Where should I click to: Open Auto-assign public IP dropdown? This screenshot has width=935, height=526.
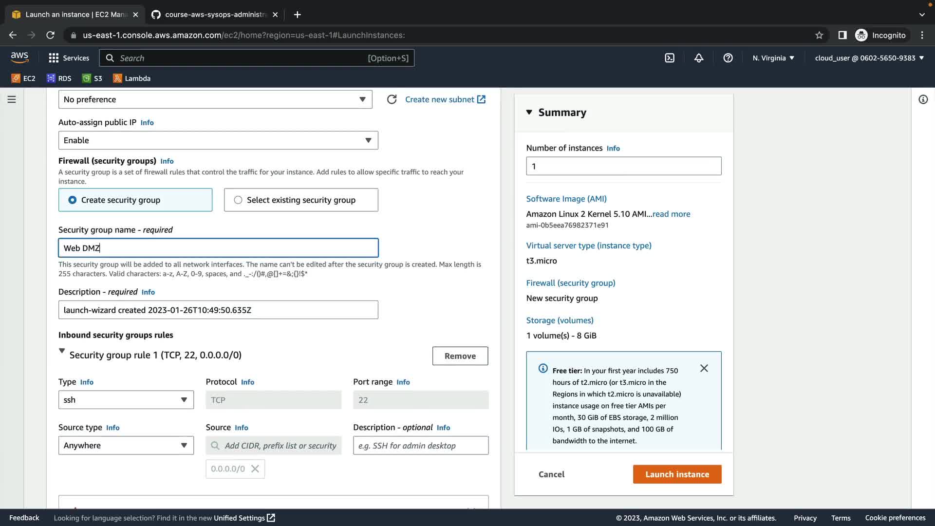click(218, 140)
